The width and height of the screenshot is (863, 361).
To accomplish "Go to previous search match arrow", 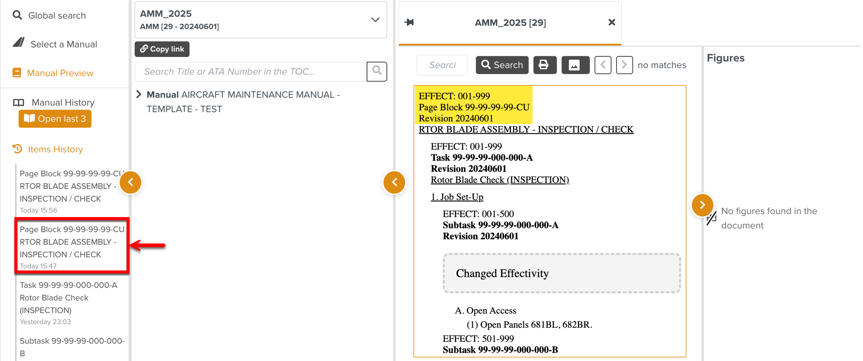I will pyautogui.click(x=603, y=65).
